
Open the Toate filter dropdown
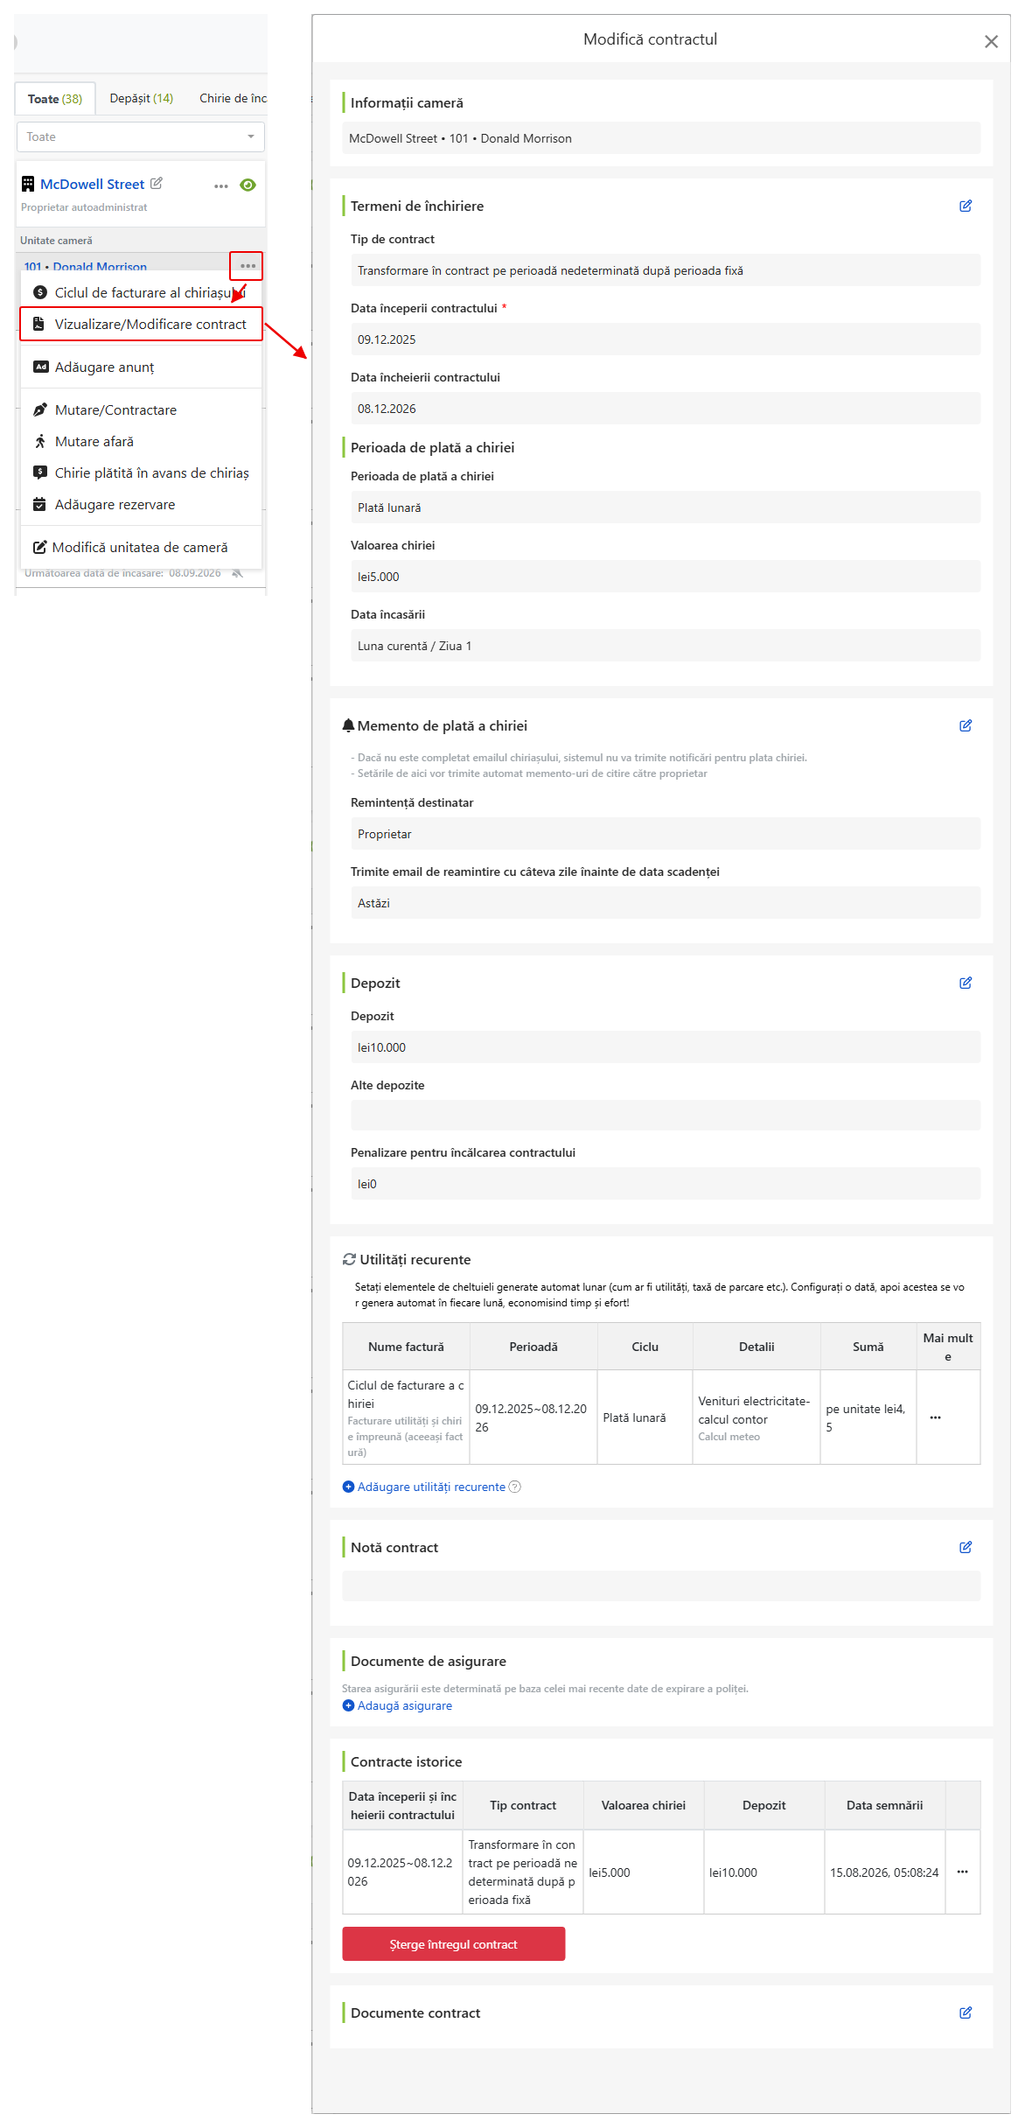pos(141,136)
